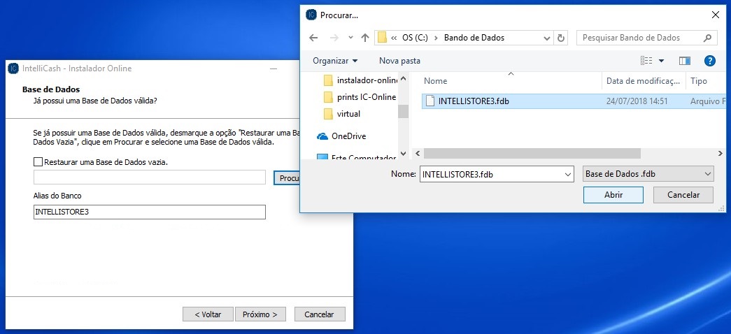Viewport: 731px width, 334px height.
Task: Cancel the IntelliCash installer
Action: [x=320, y=314]
